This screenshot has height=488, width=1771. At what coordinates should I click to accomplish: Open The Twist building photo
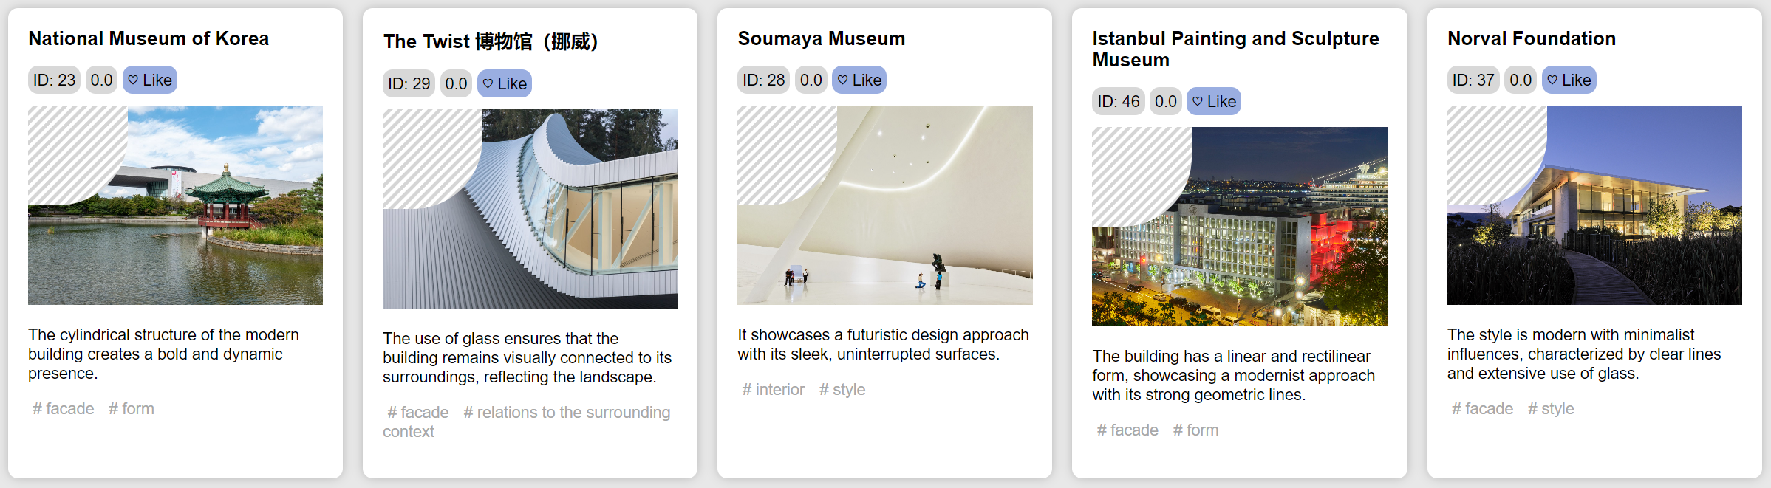530,209
